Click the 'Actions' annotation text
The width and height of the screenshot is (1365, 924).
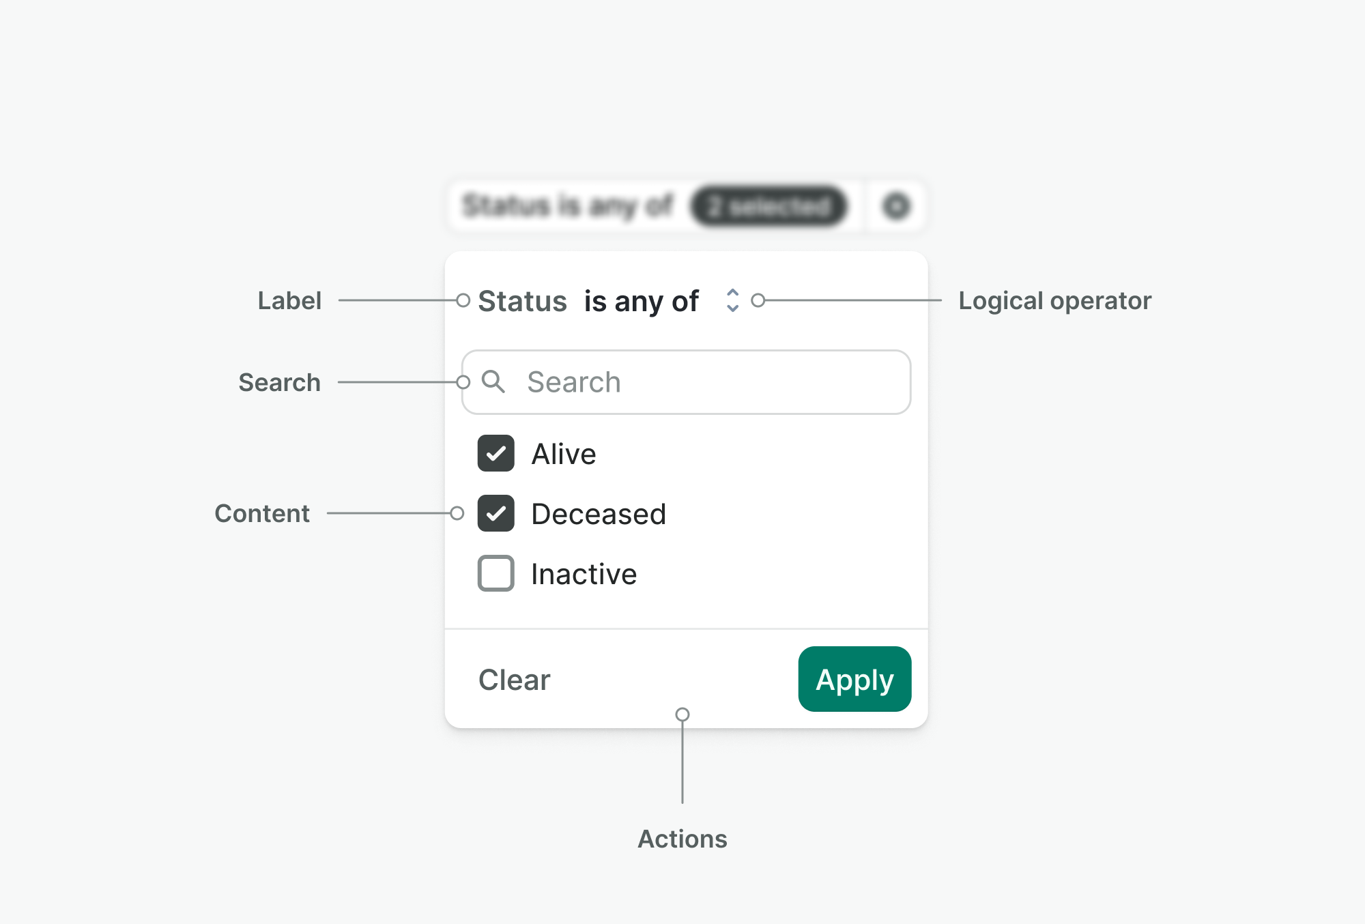click(x=682, y=839)
